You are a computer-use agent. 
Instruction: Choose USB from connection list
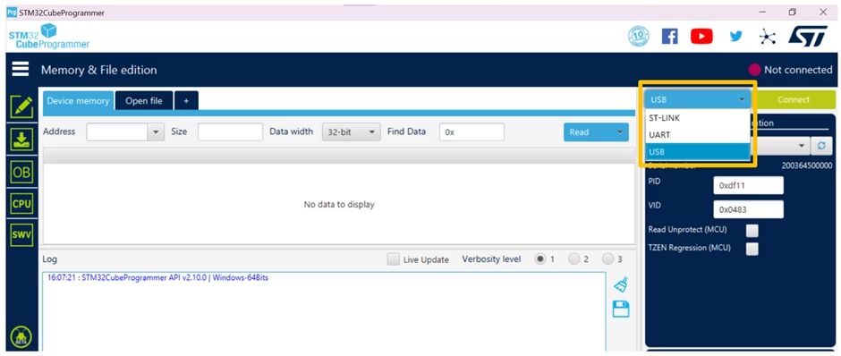point(698,152)
